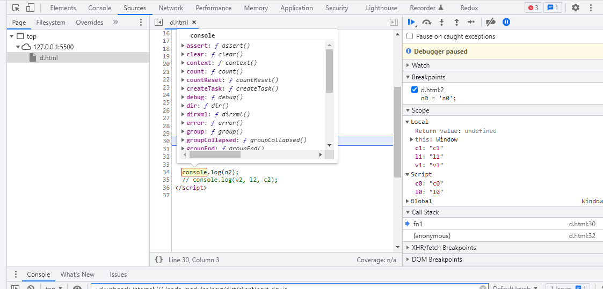Step into next function call
This screenshot has width=603, height=289.
pyautogui.click(x=441, y=23)
